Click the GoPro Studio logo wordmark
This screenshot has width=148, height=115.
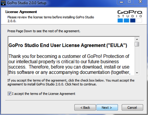coord(130,14)
